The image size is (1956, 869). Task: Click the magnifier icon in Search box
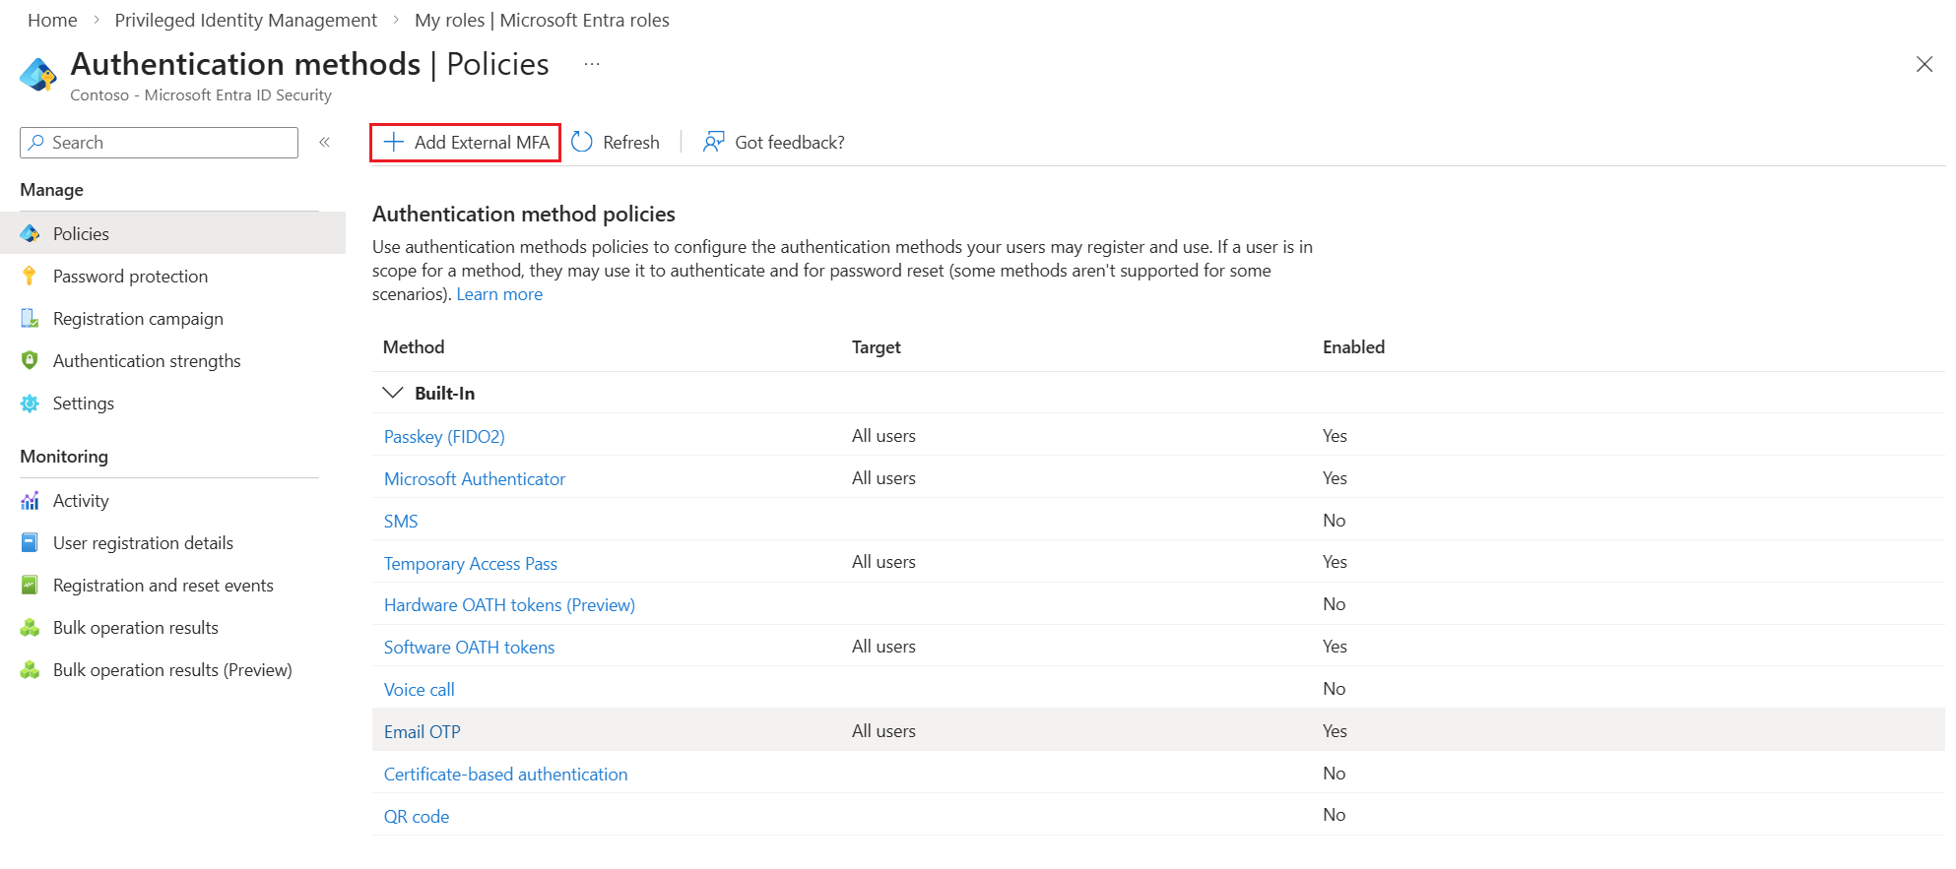36,143
